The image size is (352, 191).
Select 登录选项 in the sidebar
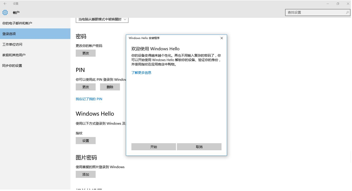pyautogui.click(x=9, y=34)
